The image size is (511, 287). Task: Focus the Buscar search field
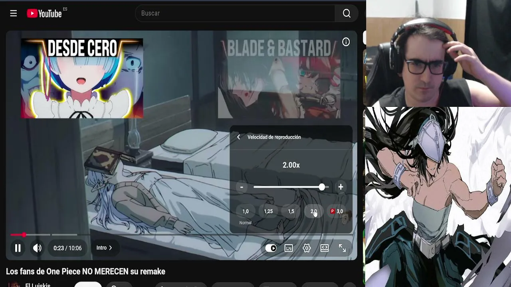tap(235, 13)
